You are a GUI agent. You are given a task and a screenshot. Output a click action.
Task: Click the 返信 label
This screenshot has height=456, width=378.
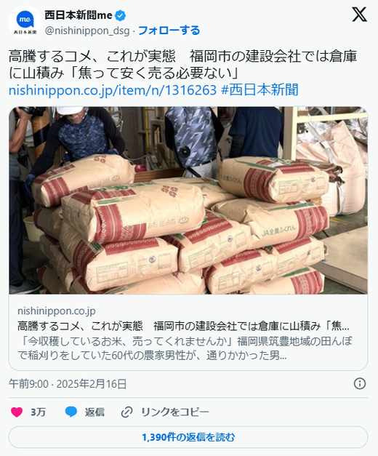(94, 412)
